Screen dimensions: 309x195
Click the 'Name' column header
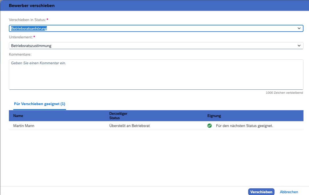tap(18, 116)
